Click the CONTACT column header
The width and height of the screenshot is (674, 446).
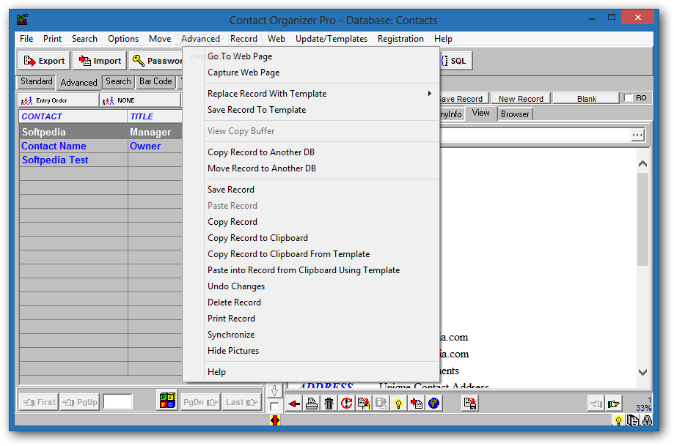click(73, 116)
